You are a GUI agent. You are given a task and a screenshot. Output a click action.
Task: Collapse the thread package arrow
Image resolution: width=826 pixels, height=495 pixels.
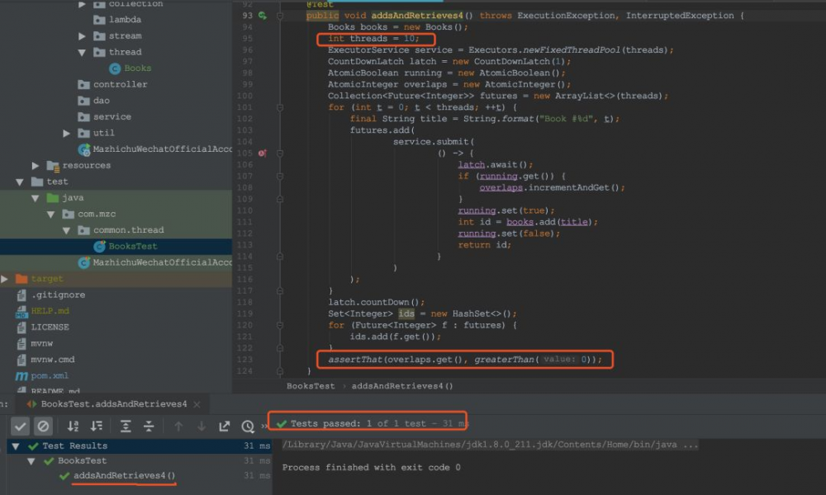[x=82, y=52]
